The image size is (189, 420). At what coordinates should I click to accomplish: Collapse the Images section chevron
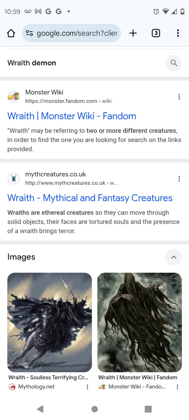174,257
